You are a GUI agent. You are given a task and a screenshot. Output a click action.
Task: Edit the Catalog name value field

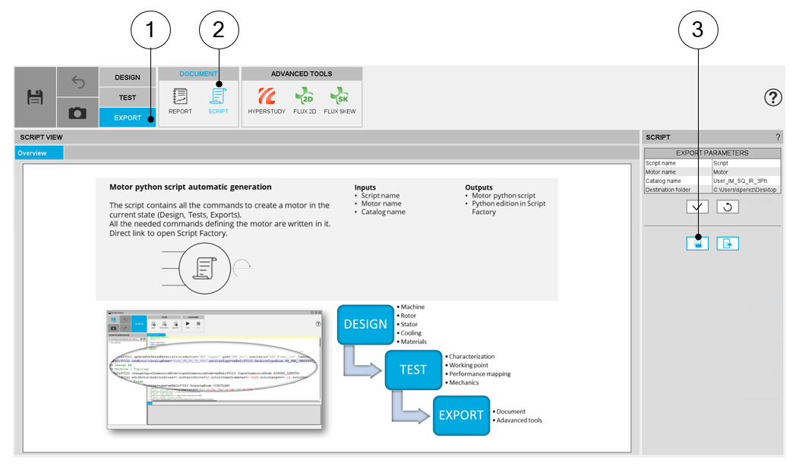pyautogui.click(x=746, y=181)
